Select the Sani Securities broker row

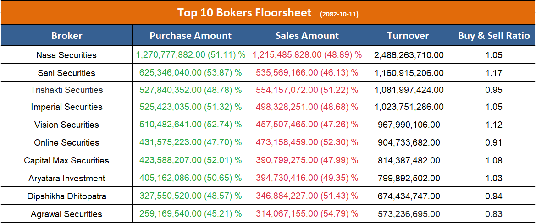click(x=66, y=73)
